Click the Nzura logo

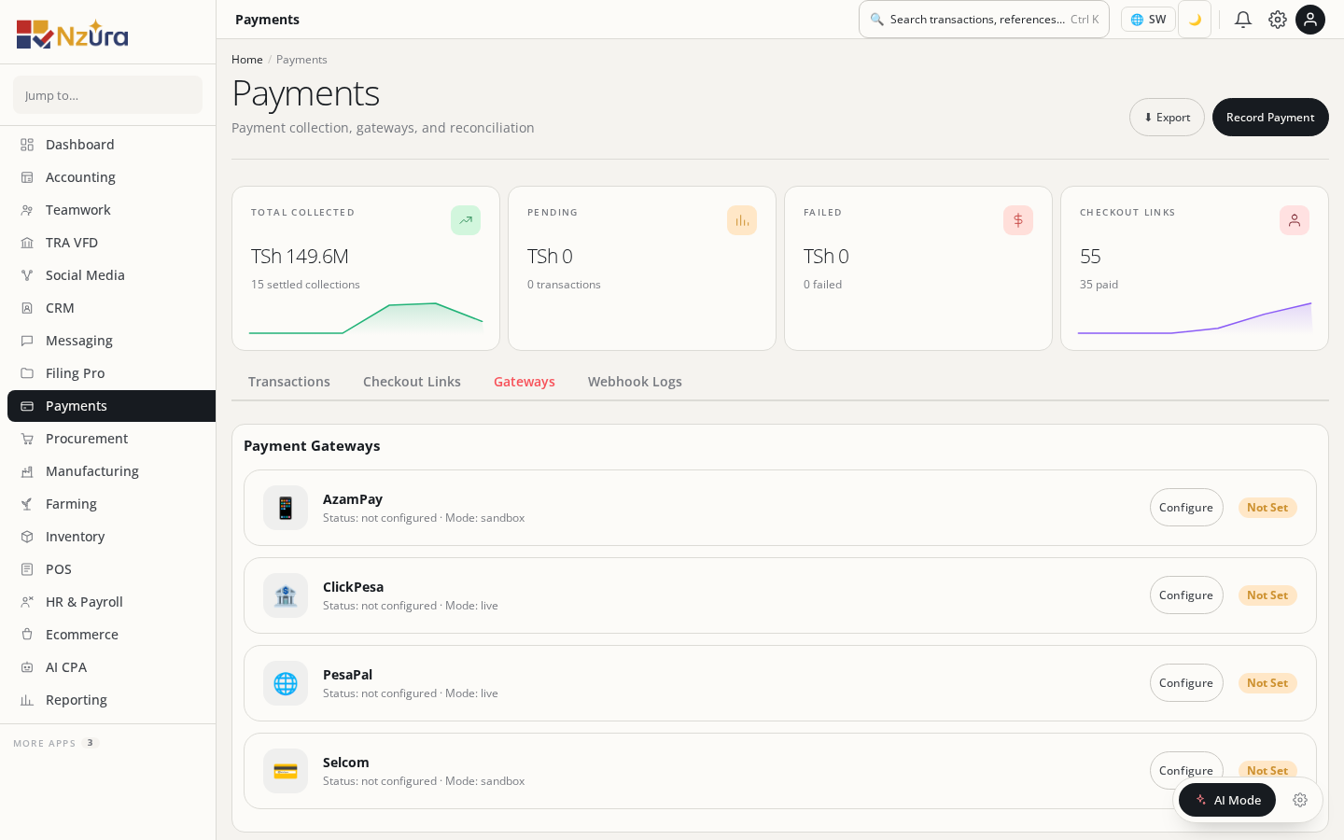73,34
